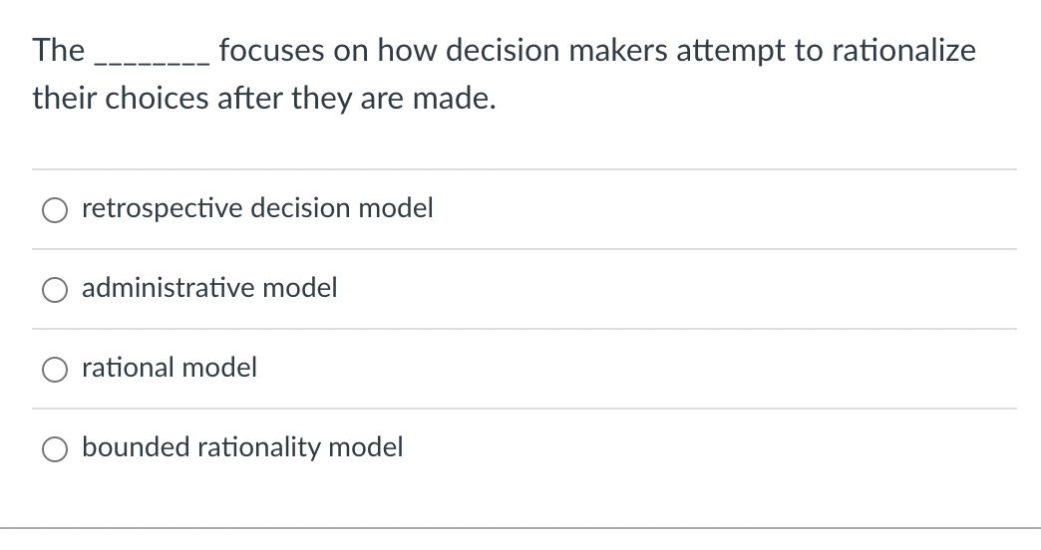Mark the rational model radio button

tap(54, 370)
